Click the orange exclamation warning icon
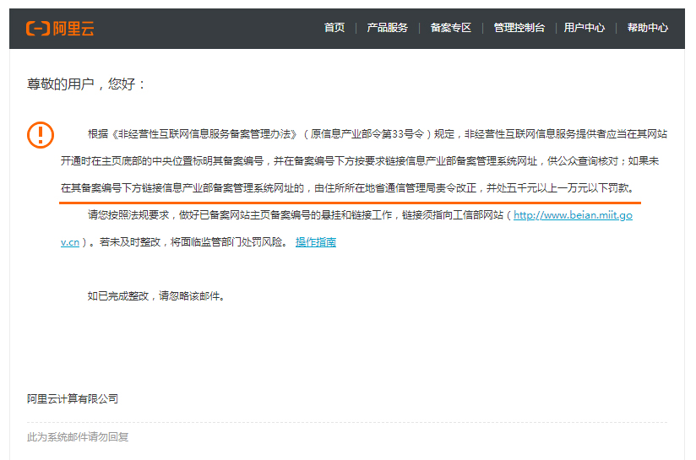696x460 pixels. coord(40,134)
